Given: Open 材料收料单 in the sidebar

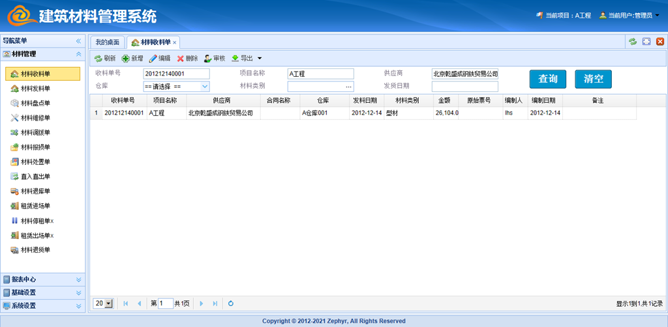Looking at the screenshot, I should 42,74.
